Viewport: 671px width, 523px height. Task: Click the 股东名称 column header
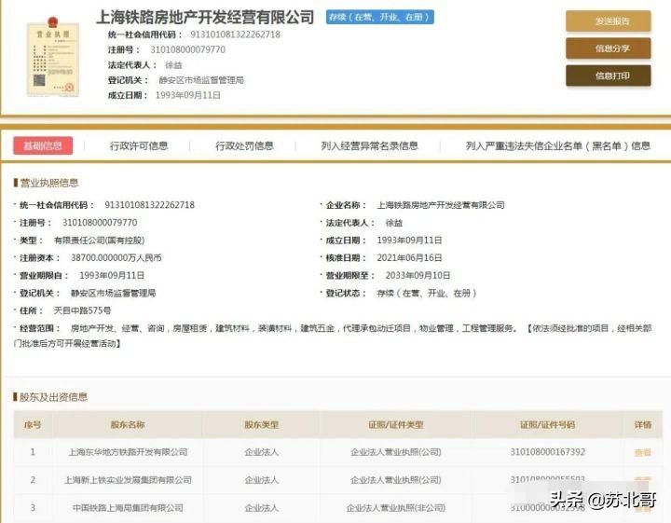[x=128, y=424]
